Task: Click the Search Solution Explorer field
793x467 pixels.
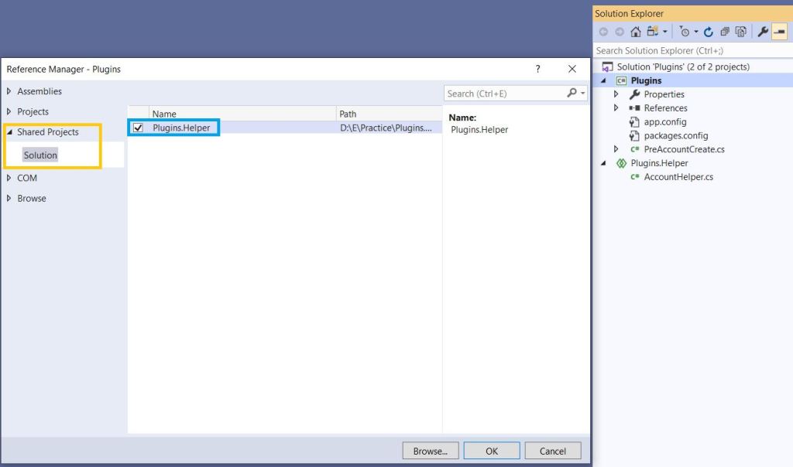Action: (692, 50)
